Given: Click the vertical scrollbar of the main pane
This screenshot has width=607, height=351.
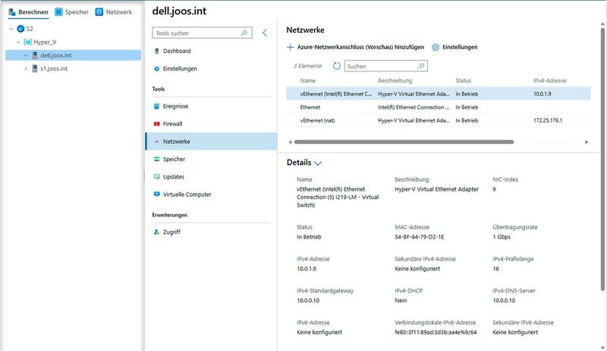Looking at the screenshot, I should tap(602, 159).
